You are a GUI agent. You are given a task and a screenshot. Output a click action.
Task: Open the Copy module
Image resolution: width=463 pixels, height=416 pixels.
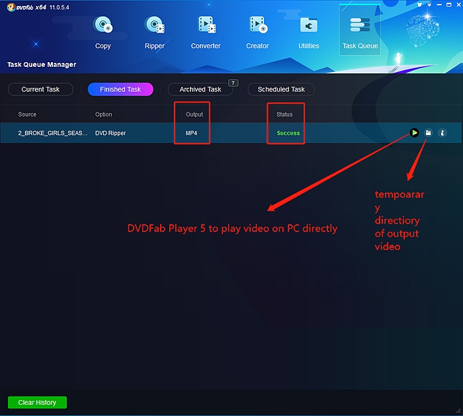click(103, 32)
